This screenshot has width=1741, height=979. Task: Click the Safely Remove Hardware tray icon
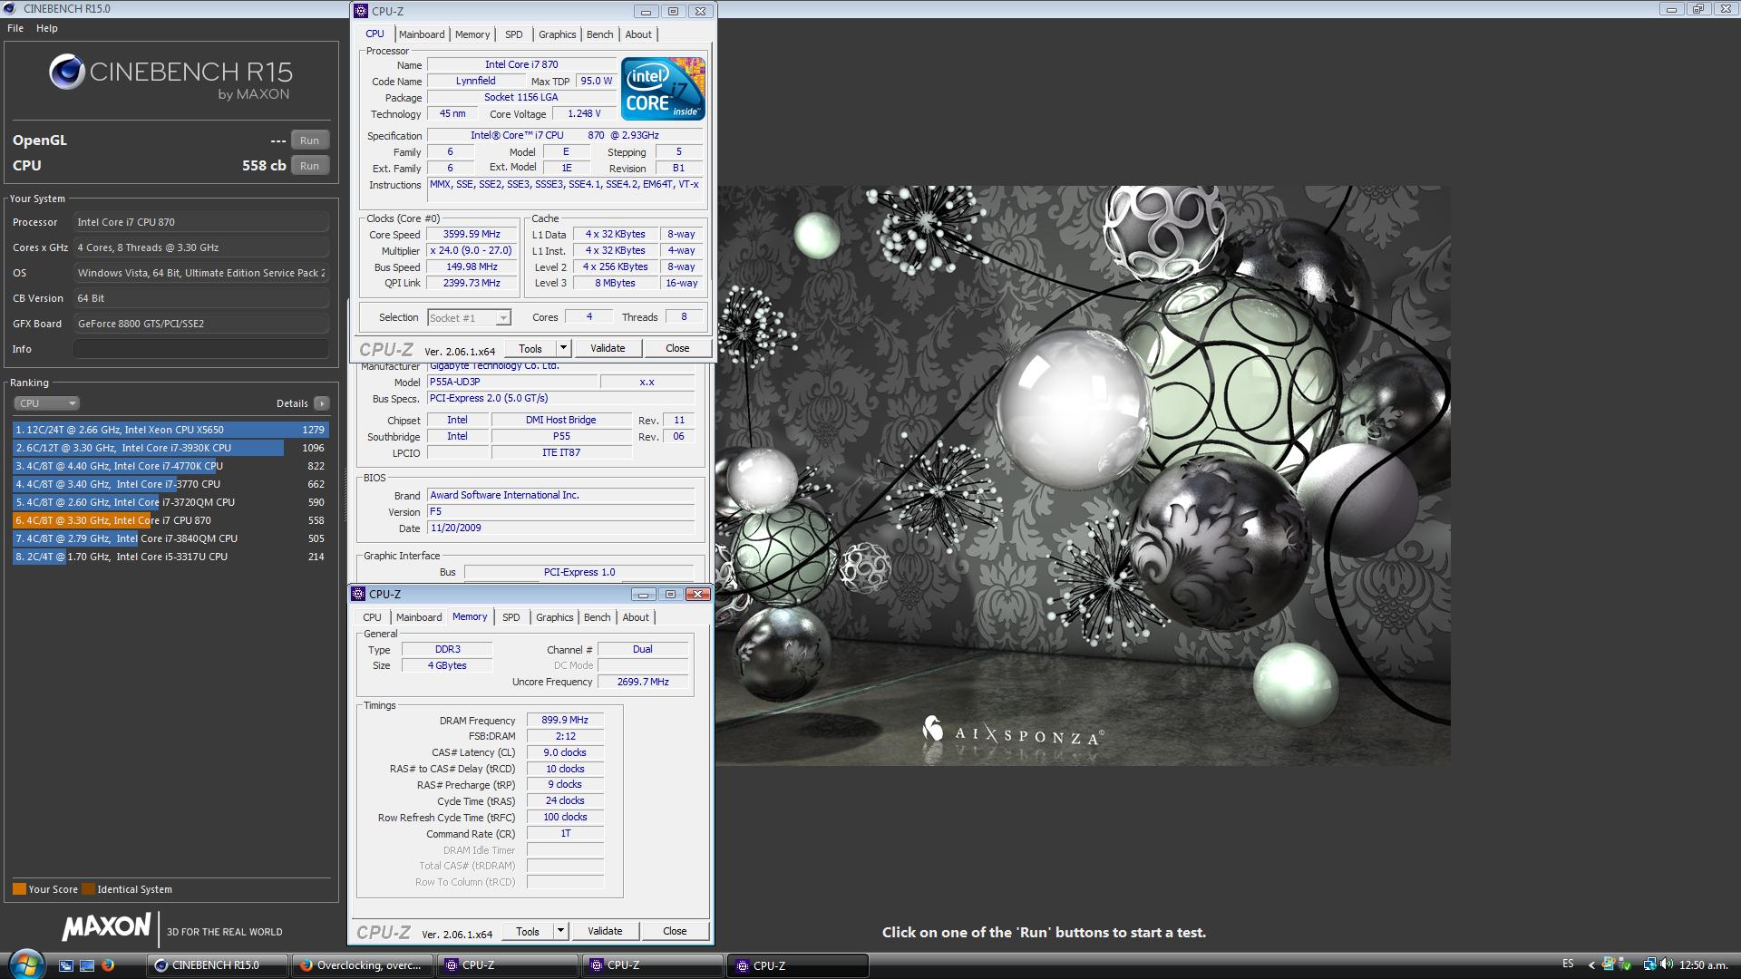(x=1625, y=964)
